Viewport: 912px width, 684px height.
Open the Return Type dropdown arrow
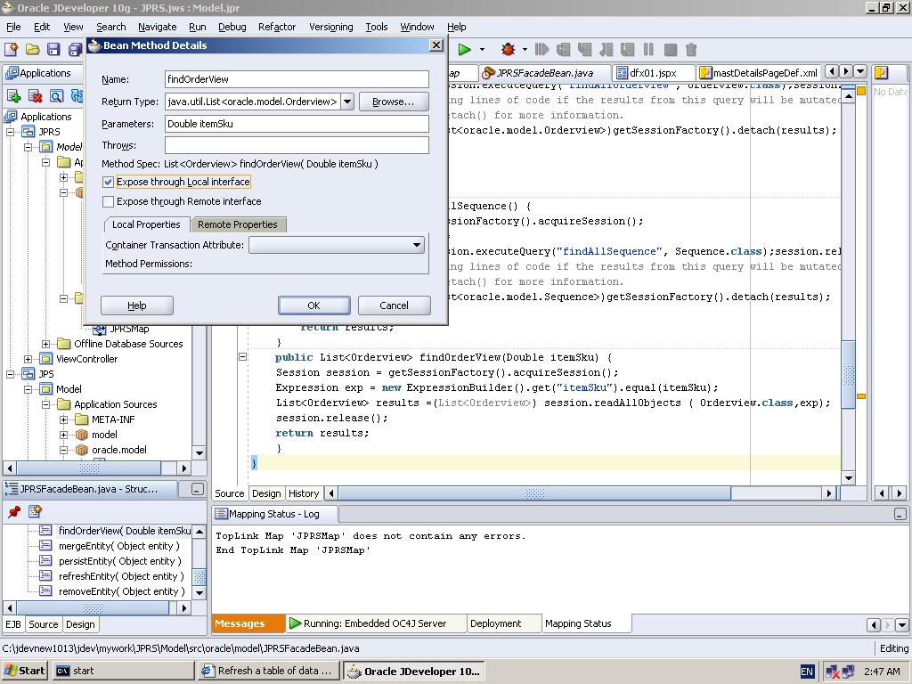click(x=346, y=102)
